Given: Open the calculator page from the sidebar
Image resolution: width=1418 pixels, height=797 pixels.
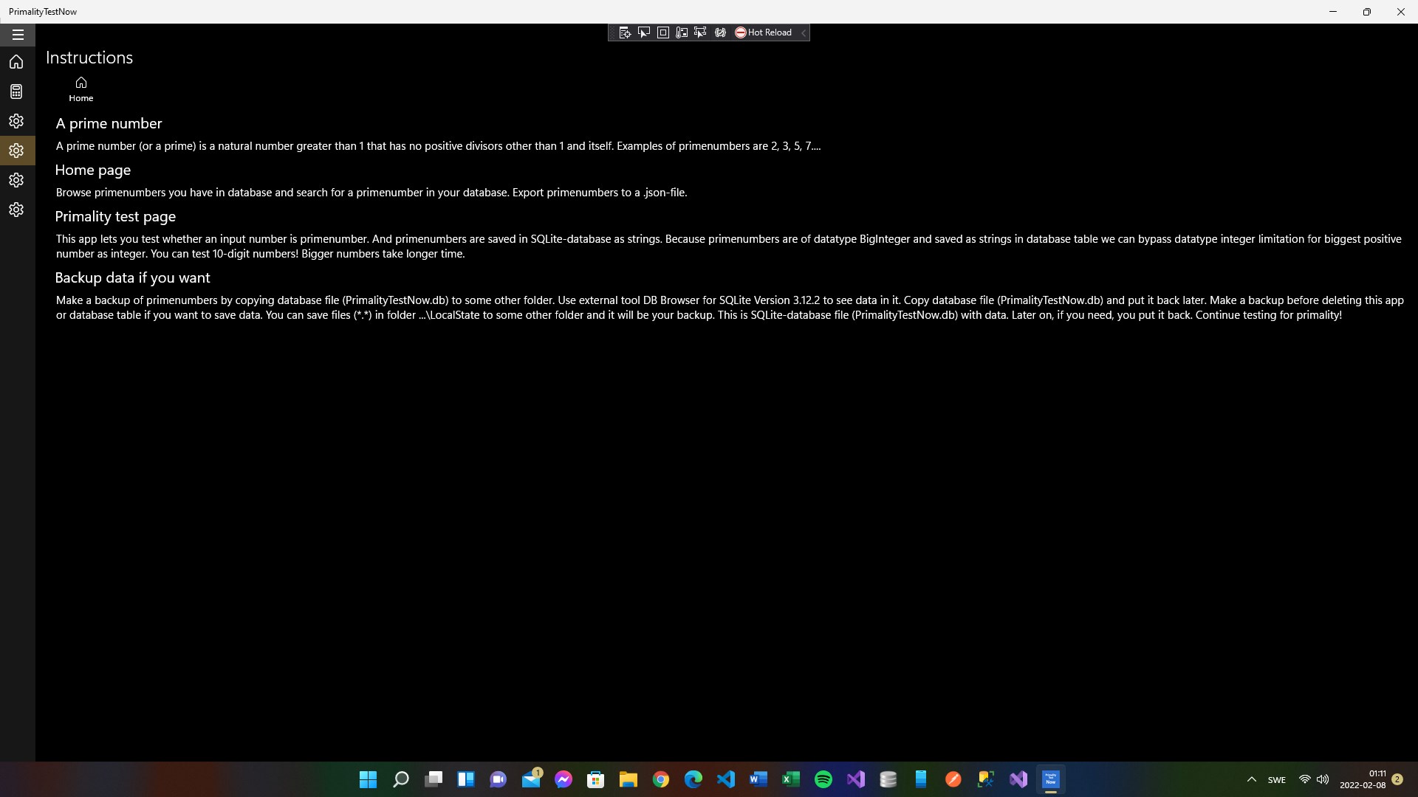Looking at the screenshot, I should click(16, 92).
